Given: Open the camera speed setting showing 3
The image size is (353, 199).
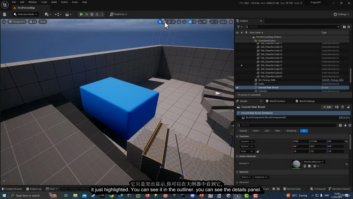Looking at the screenshot, I should point(223,22).
